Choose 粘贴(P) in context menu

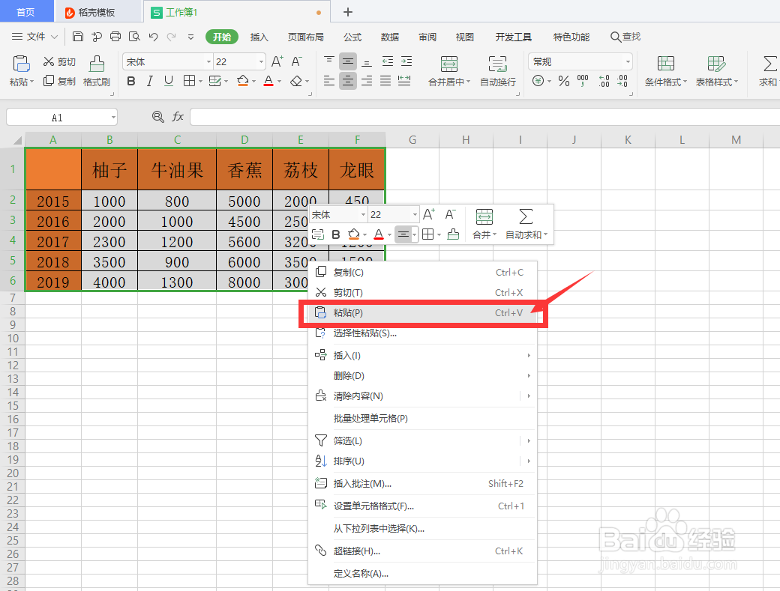tap(423, 313)
